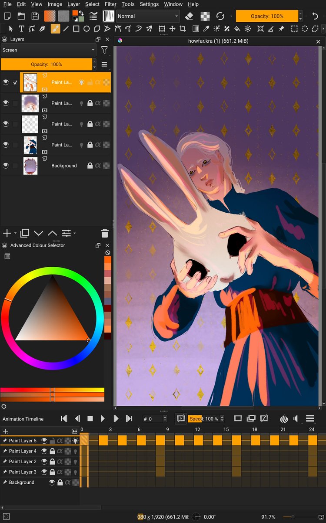Viewport: 326px width, 523px height.
Task: Select the Background layer thumbnail
Action: point(30,166)
